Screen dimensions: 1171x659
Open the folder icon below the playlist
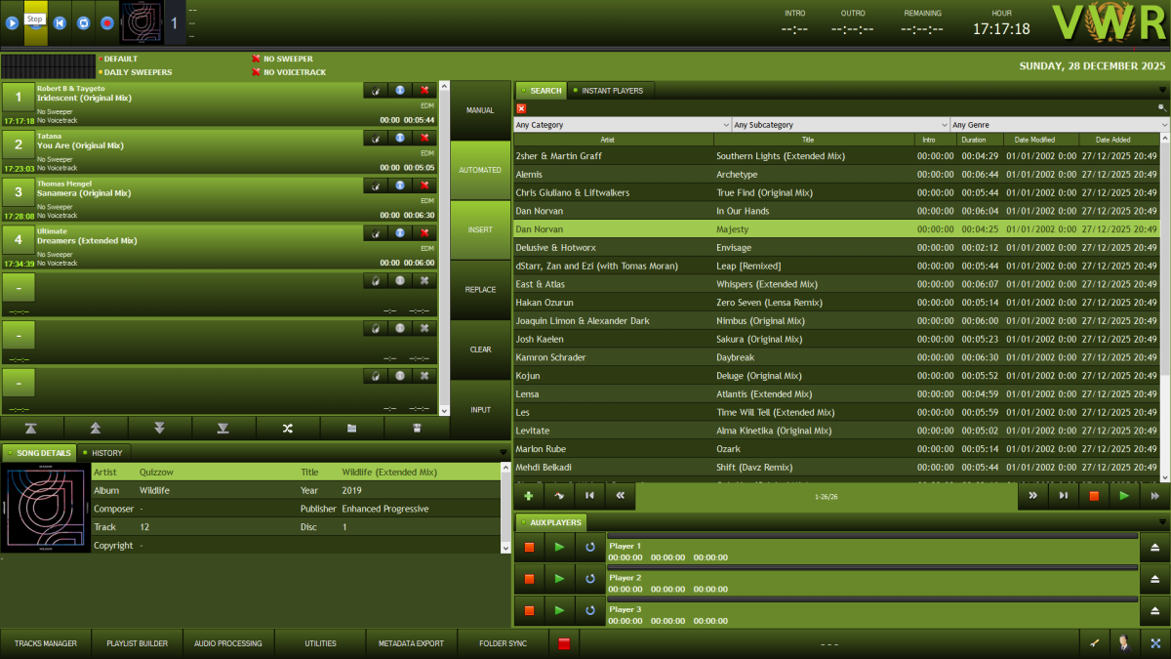point(351,428)
